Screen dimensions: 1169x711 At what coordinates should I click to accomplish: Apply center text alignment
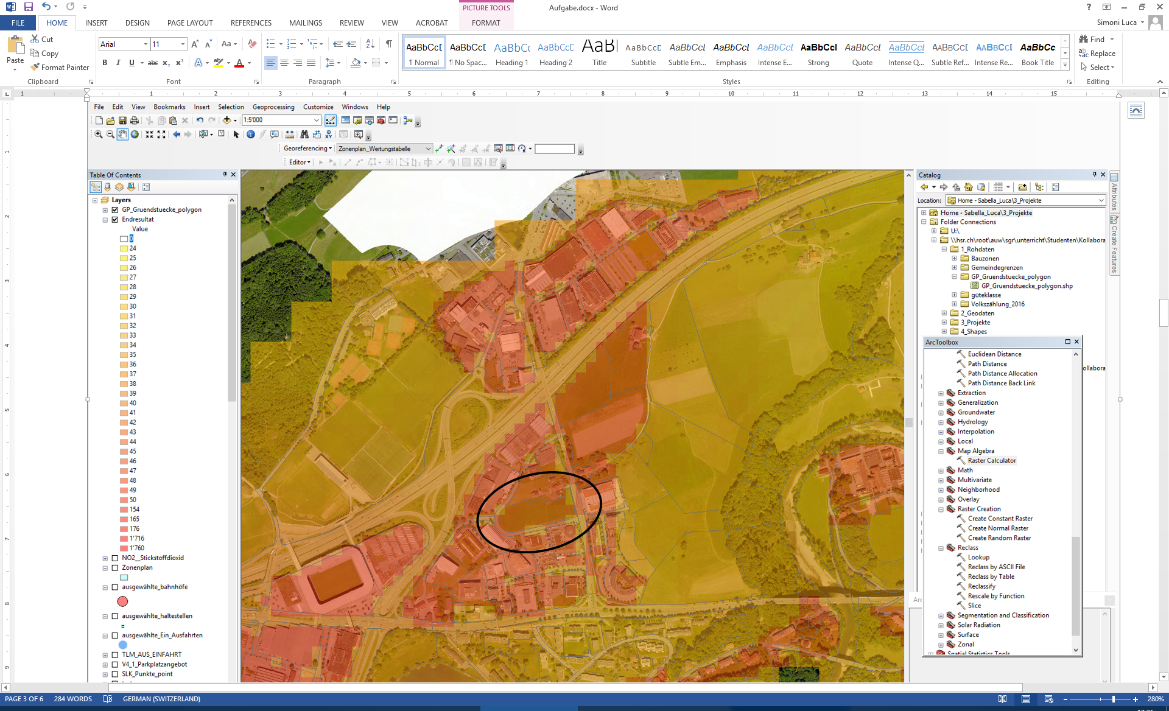tap(284, 63)
